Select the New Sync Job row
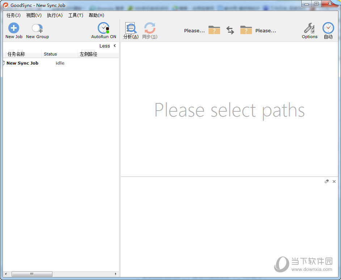Viewport: 341px width, 280px height. (x=61, y=63)
